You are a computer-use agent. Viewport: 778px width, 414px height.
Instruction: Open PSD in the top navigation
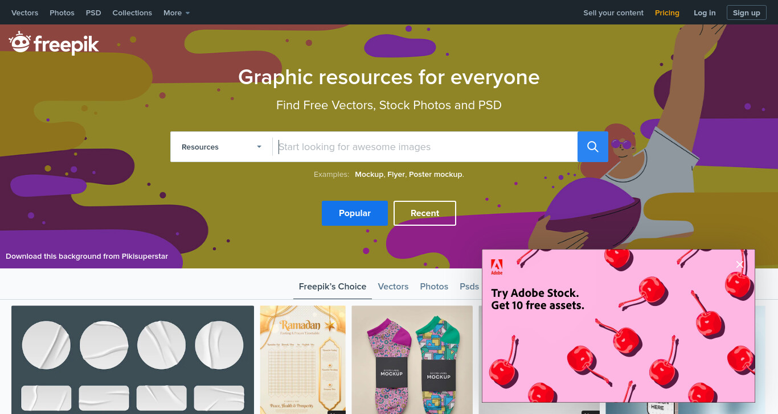click(x=93, y=13)
